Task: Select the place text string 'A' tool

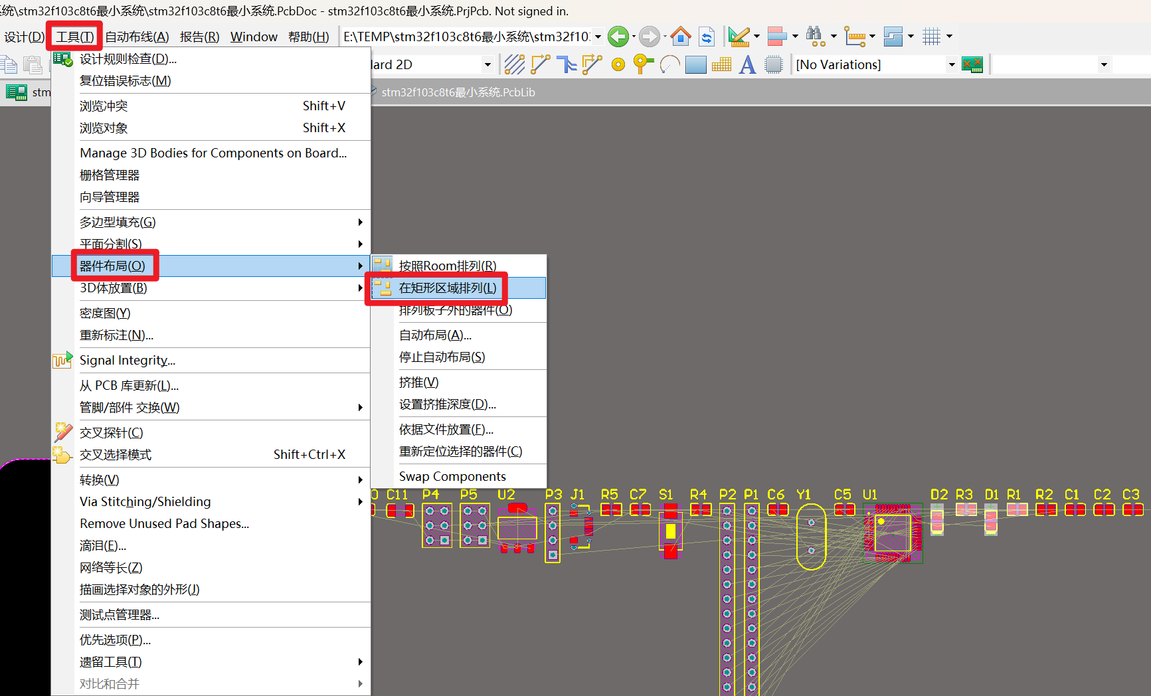Action: click(x=747, y=64)
